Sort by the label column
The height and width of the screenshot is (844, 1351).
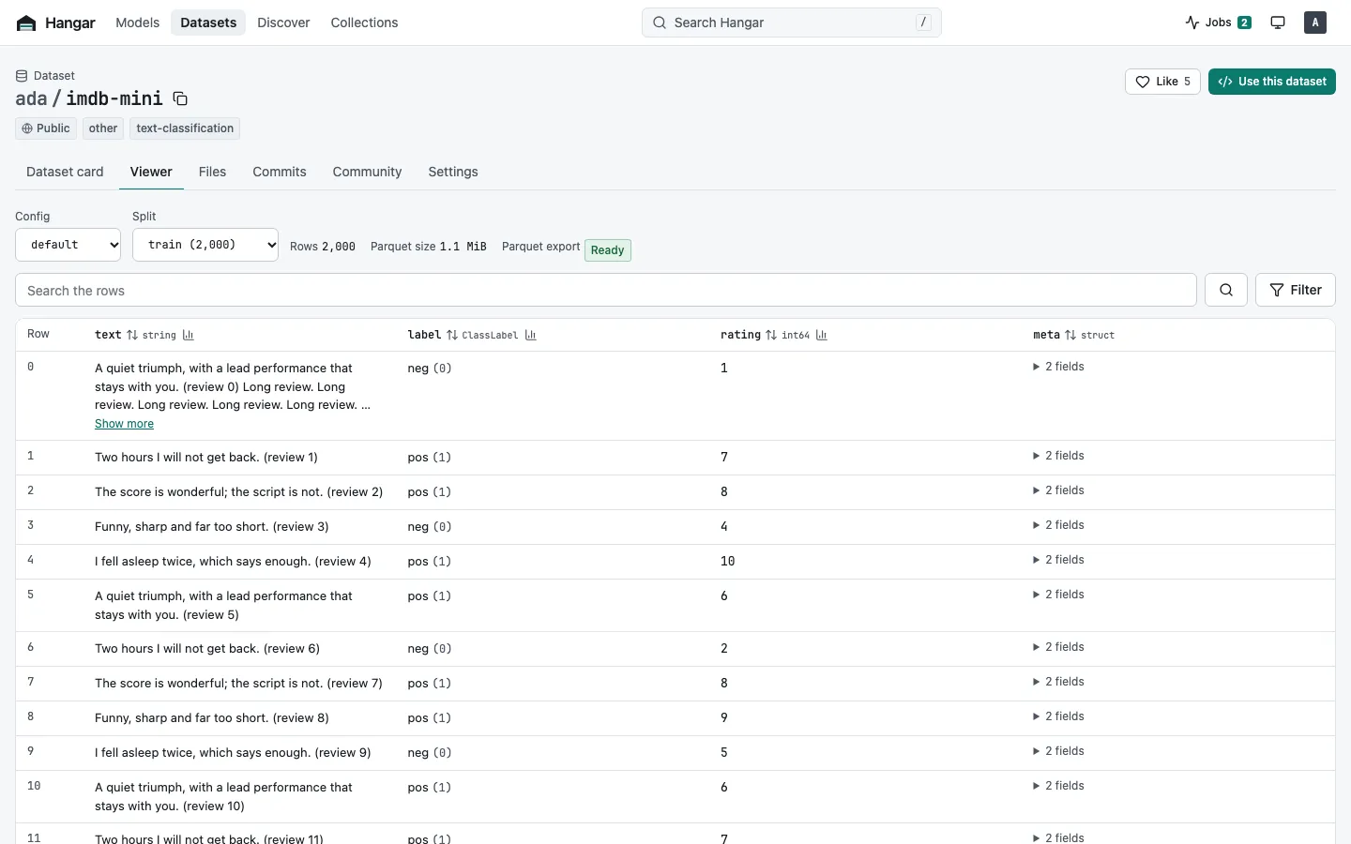pos(452,335)
